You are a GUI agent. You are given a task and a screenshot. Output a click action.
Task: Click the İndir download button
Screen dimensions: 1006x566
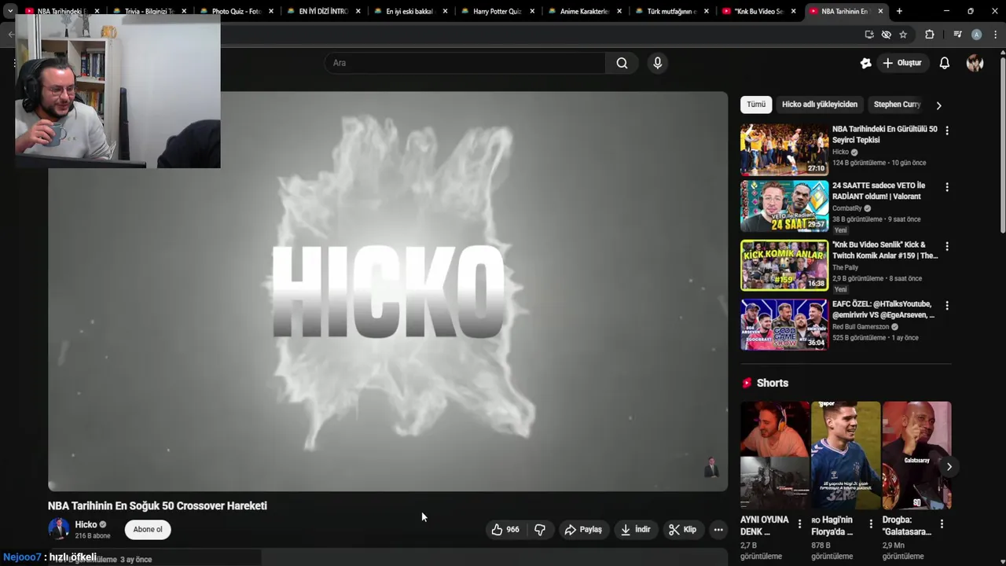click(x=636, y=530)
